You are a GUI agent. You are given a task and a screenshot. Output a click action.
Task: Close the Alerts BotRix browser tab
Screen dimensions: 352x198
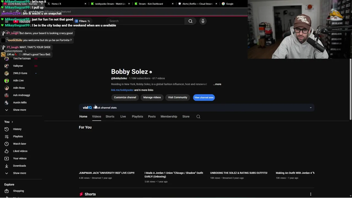216,4
